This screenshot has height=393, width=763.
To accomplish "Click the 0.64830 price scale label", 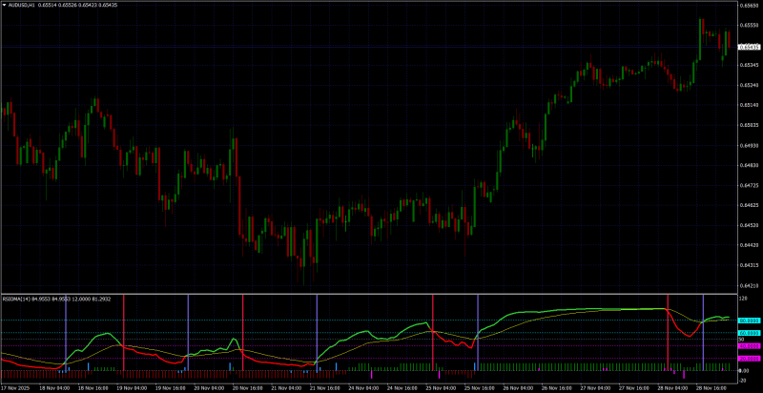I will pos(748,165).
